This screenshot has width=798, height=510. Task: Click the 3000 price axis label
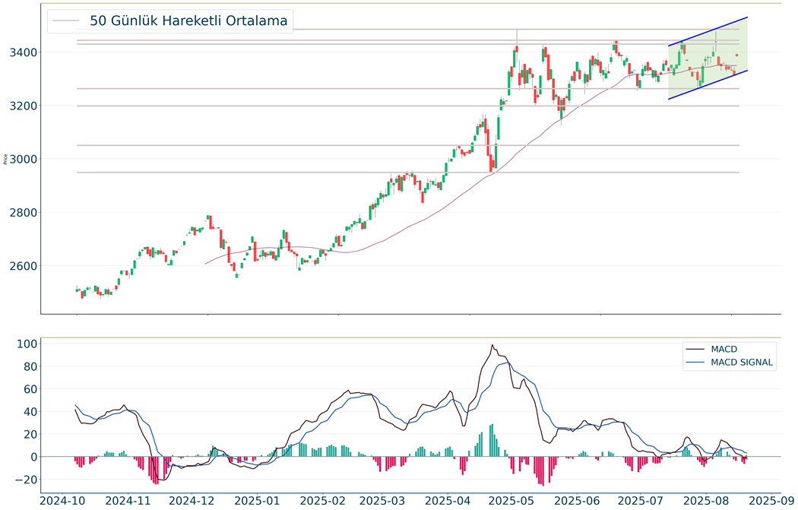[23, 159]
